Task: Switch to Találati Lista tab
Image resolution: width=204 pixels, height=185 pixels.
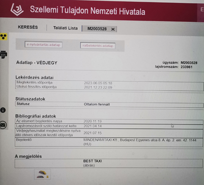Action: (65, 28)
